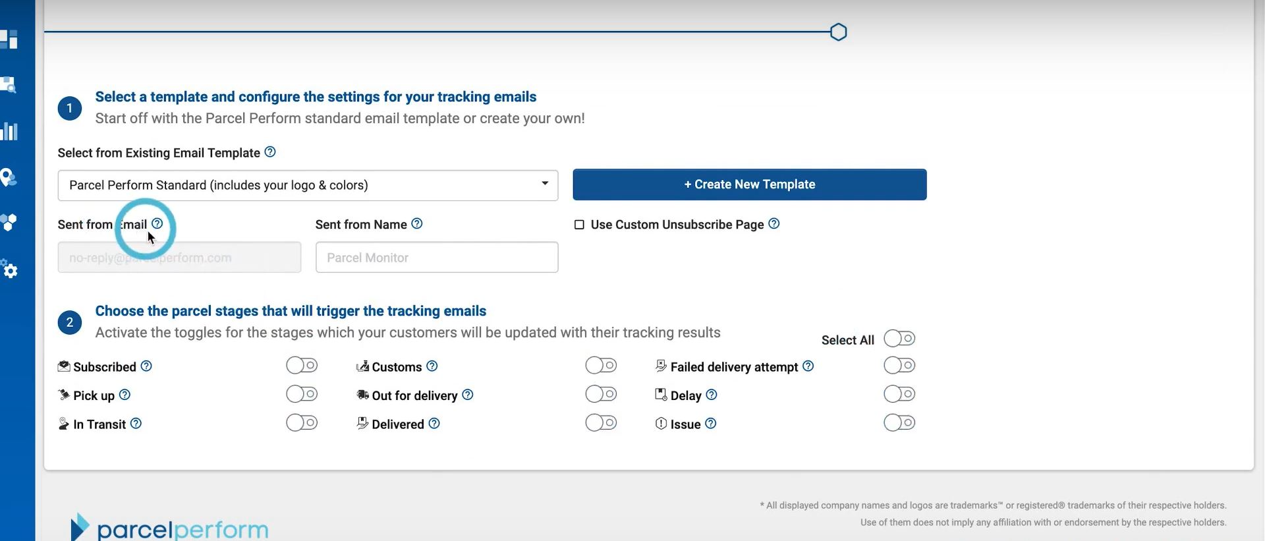The width and height of the screenshot is (1265, 541).
Task: Click help icon next to Delivered
Action: click(x=434, y=424)
